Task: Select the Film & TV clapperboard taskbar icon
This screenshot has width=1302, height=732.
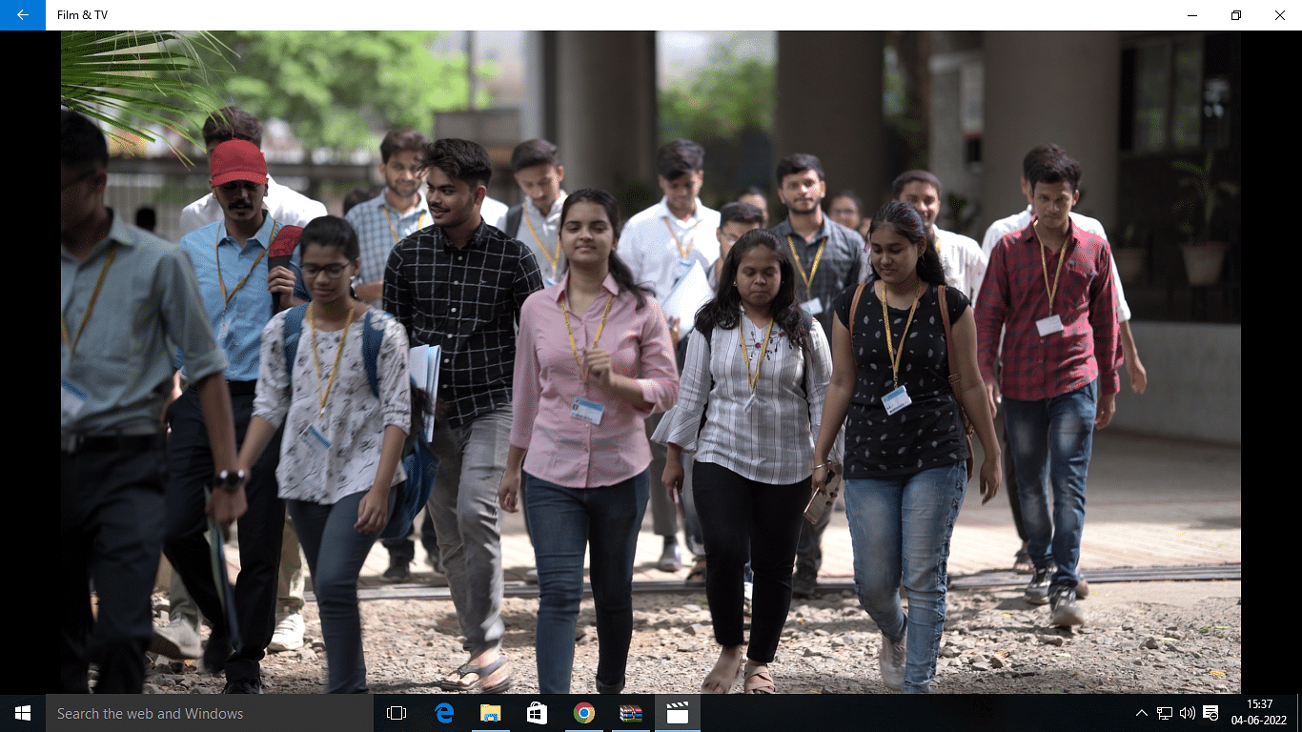Action: (x=678, y=713)
